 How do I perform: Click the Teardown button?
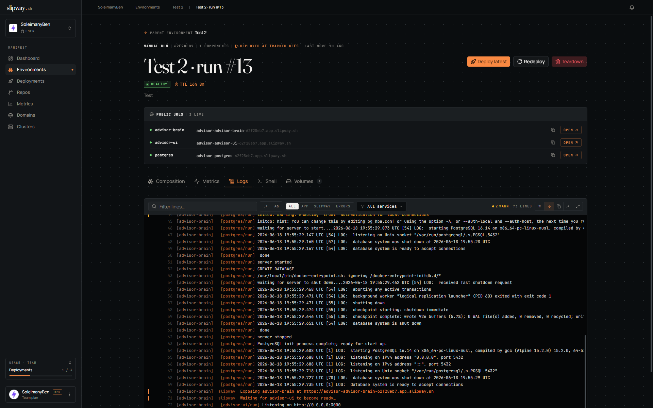[x=569, y=62]
